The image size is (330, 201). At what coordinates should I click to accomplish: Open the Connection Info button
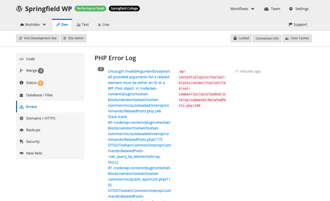point(267,38)
